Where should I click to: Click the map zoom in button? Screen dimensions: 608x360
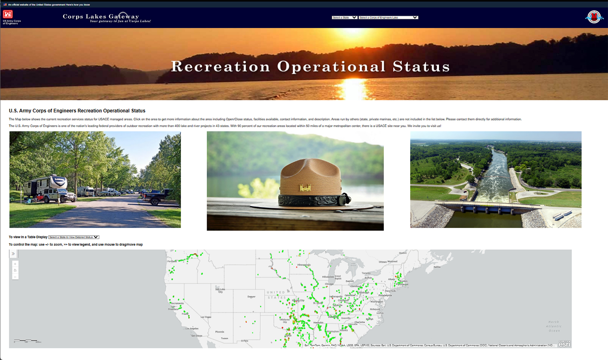pos(15,264)
